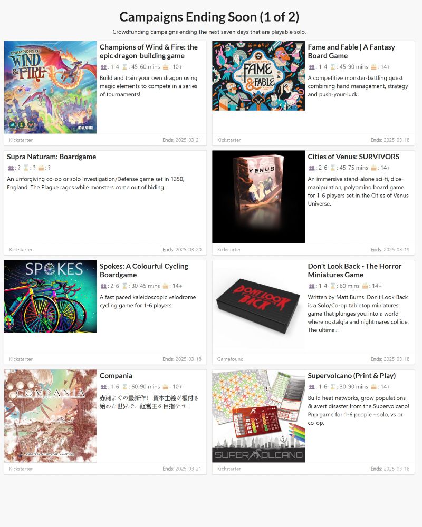Click the hourglass icon on Fame and Fable card

332,67
